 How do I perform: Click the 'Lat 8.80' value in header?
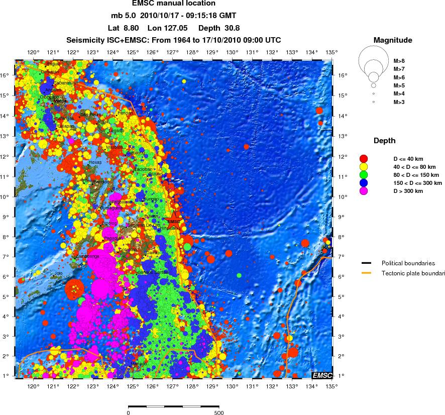tap(123, 28)
